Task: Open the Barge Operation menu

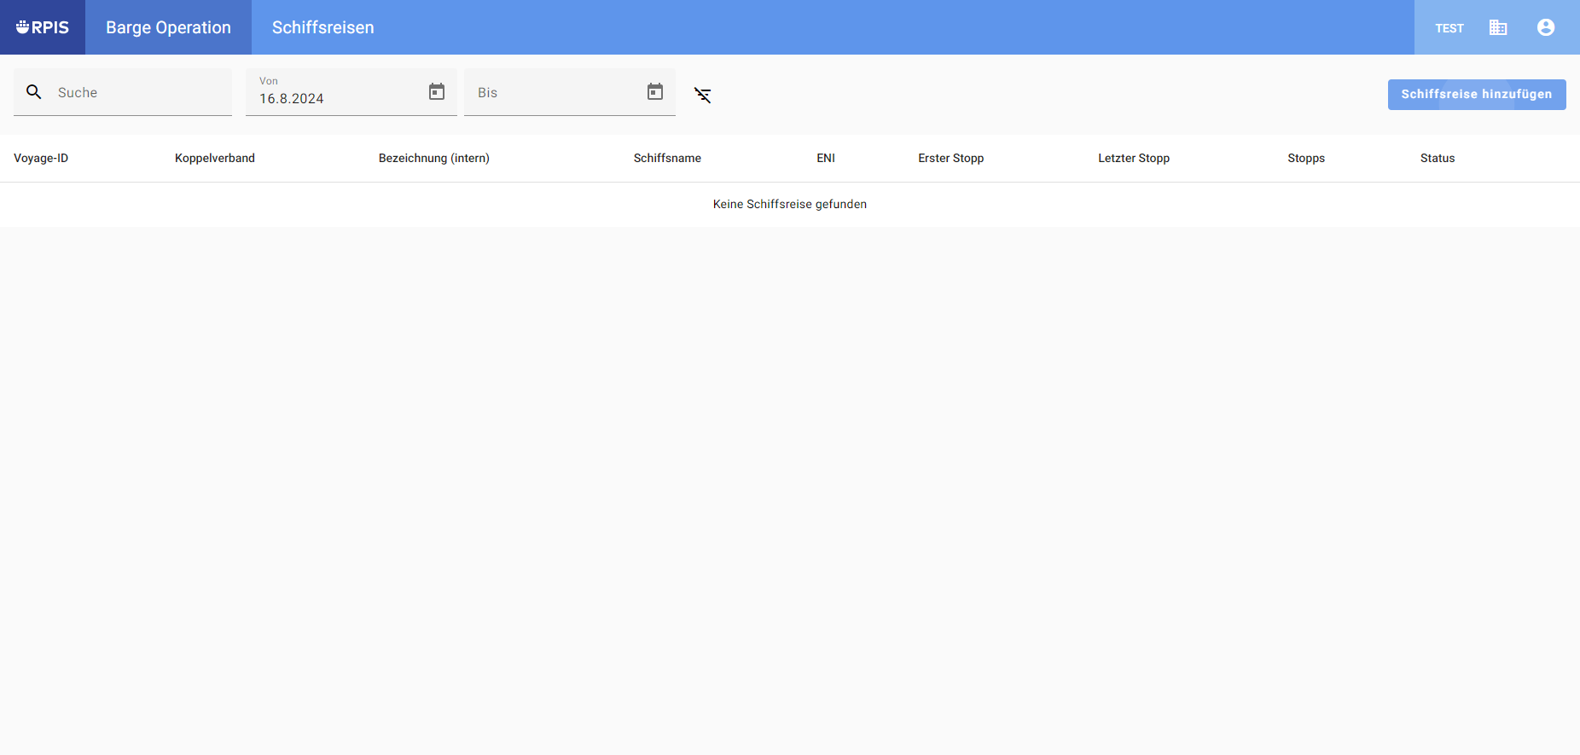Action: click(168, 27)
